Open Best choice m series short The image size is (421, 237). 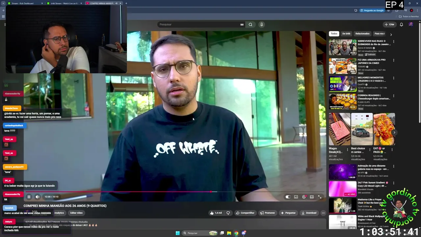[x=362, y=129]
